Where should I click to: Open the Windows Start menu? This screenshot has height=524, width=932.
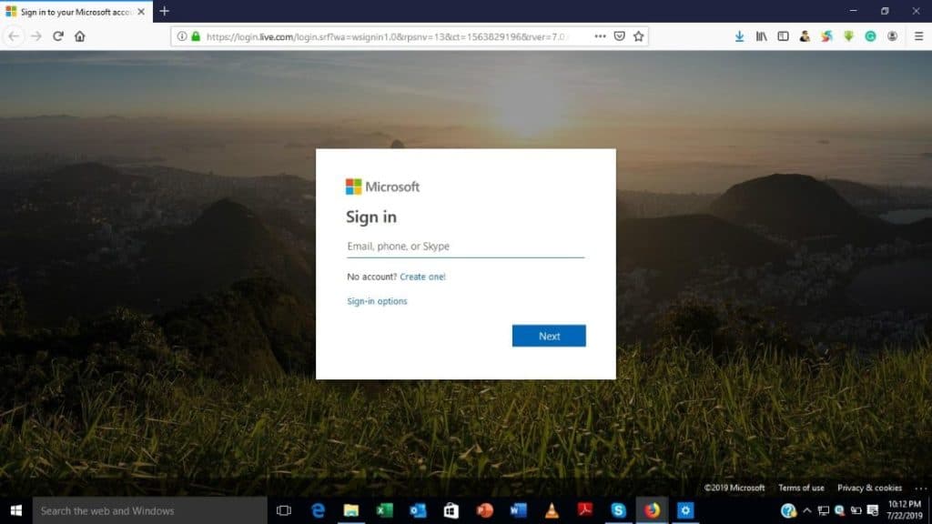16,510
